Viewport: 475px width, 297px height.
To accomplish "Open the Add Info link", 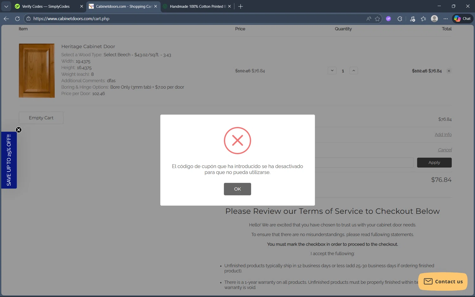I will click(x=443, y=135).
